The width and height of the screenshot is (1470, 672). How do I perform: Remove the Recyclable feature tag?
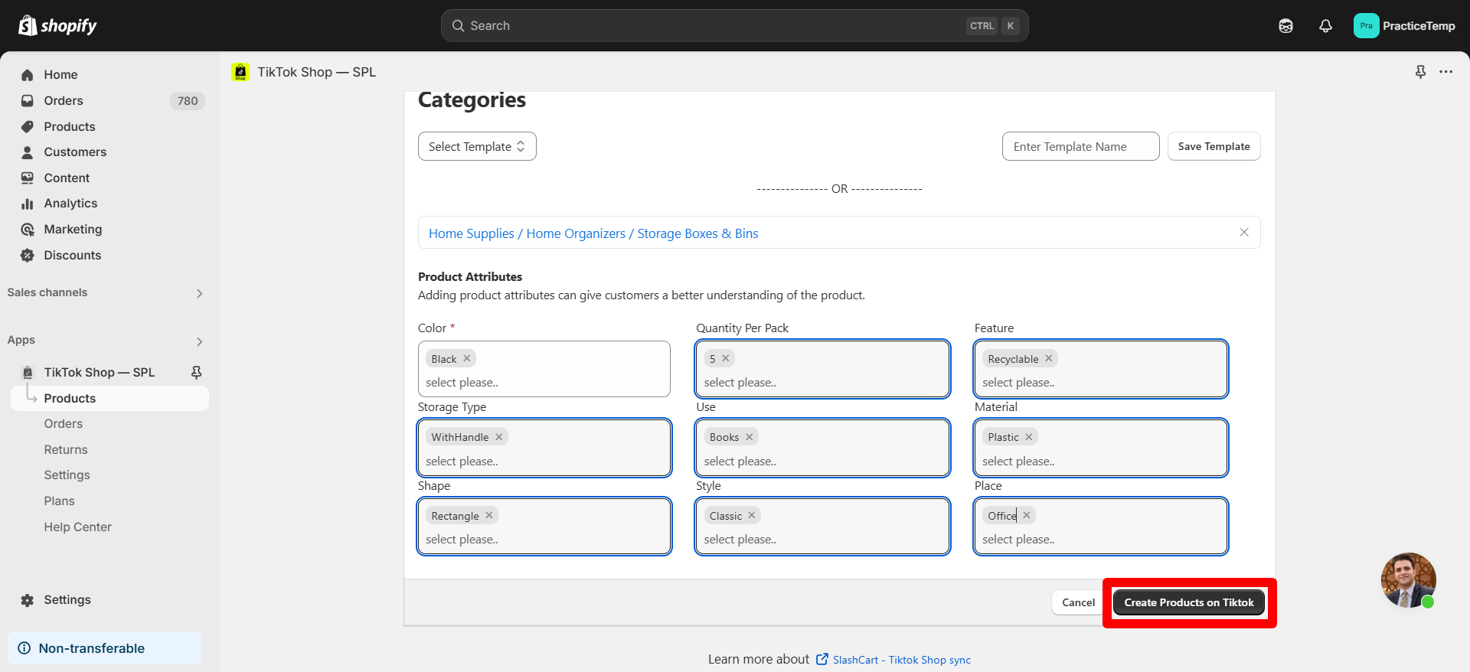(1049, 358)
